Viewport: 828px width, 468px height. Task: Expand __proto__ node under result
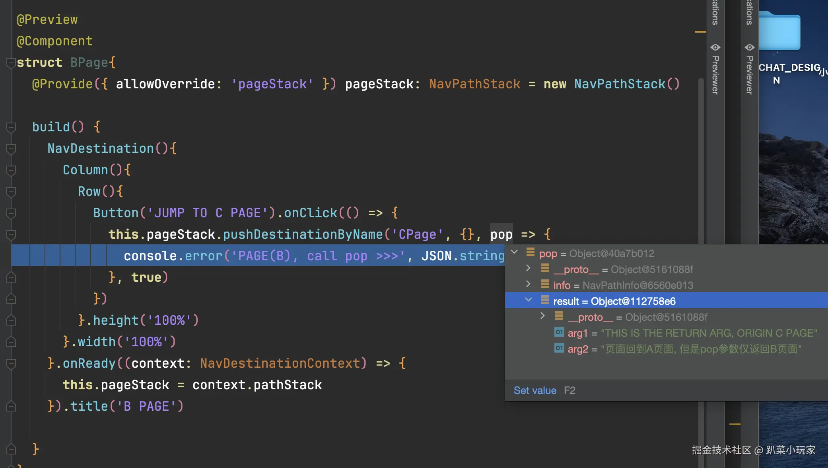point(542,316)
